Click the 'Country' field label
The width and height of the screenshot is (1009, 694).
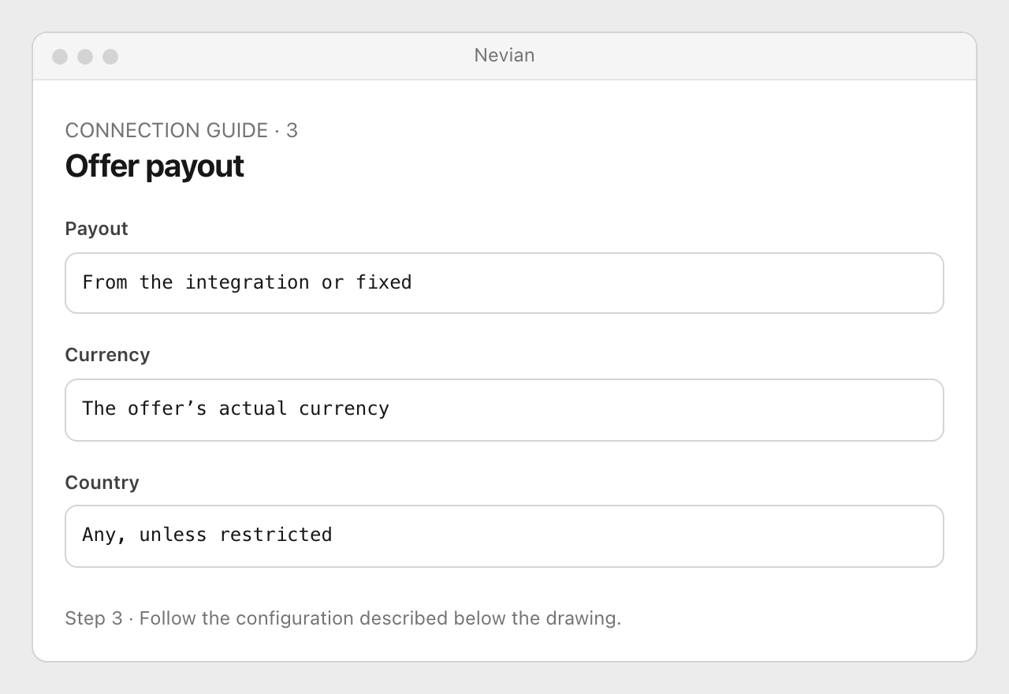tap(102, 483)
